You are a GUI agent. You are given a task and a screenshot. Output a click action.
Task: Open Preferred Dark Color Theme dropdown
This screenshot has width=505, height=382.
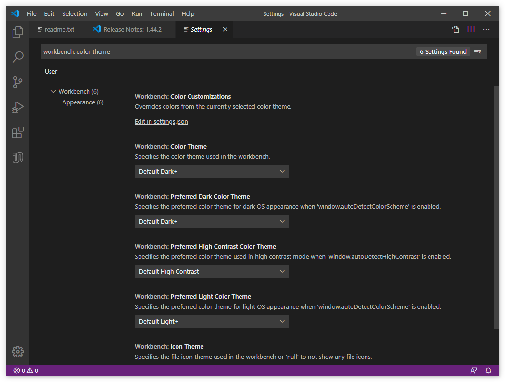tap(211, 221)
